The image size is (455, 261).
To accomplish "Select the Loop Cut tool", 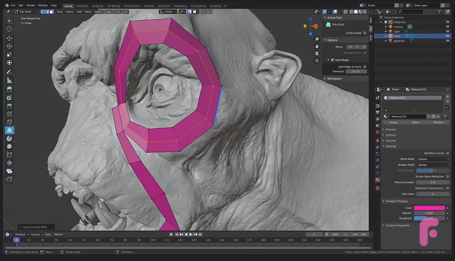I will click(x=9, y=114).
